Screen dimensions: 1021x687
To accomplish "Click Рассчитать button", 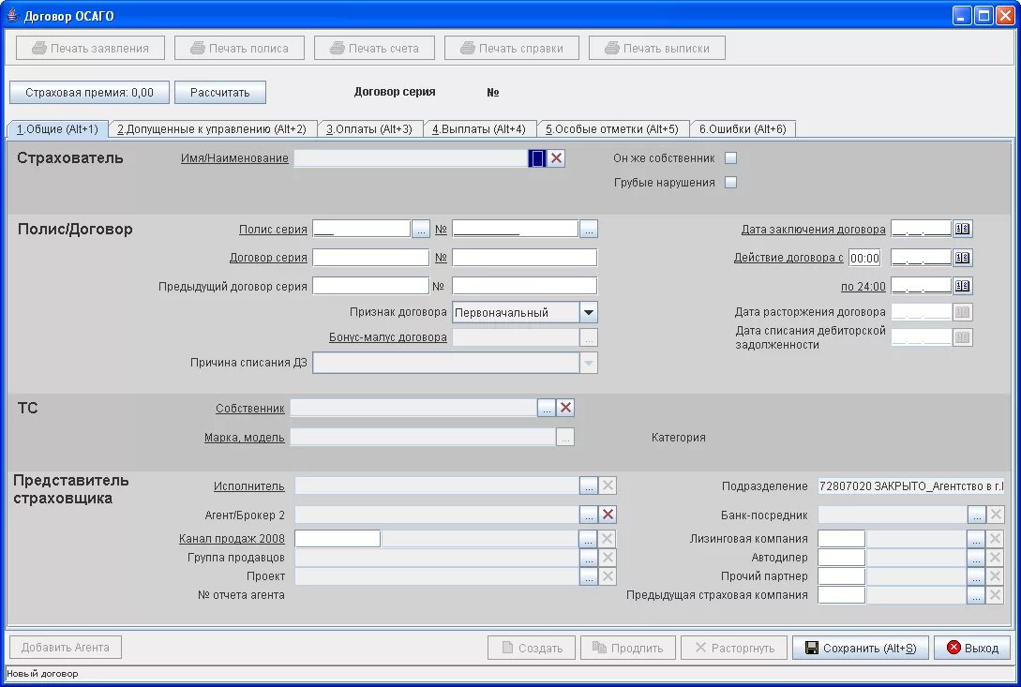I will (x=220, y=93).
